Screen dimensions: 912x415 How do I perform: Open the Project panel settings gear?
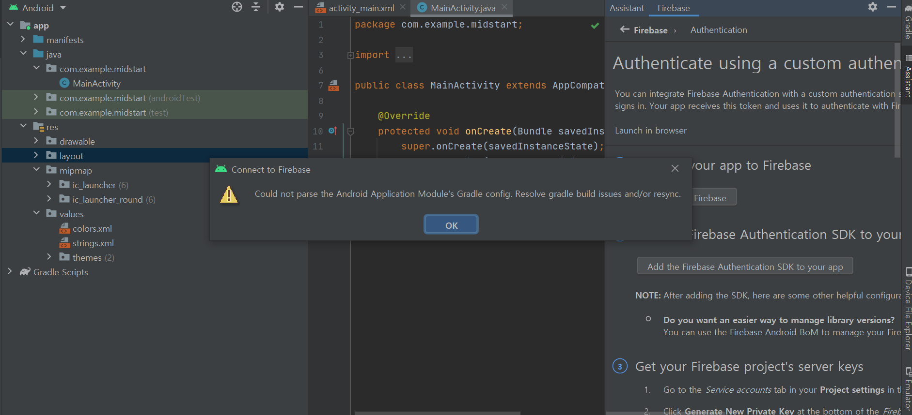pyautogui.click(x=280, y=7)
